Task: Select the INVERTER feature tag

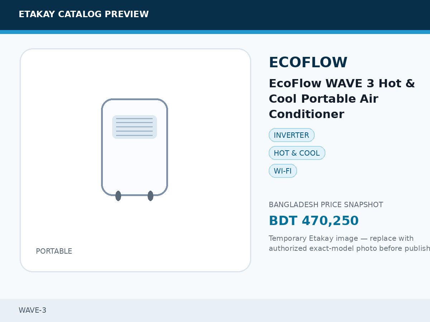Action: (x=292, y=135)
